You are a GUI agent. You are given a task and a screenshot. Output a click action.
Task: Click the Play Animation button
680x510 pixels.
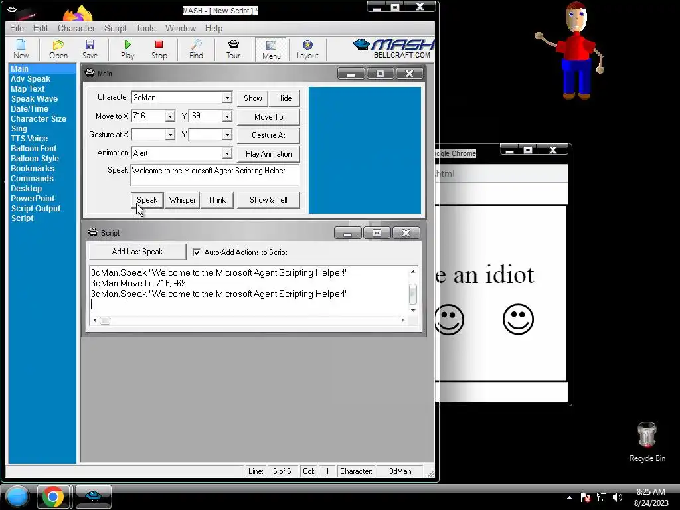tap(268, 154)
